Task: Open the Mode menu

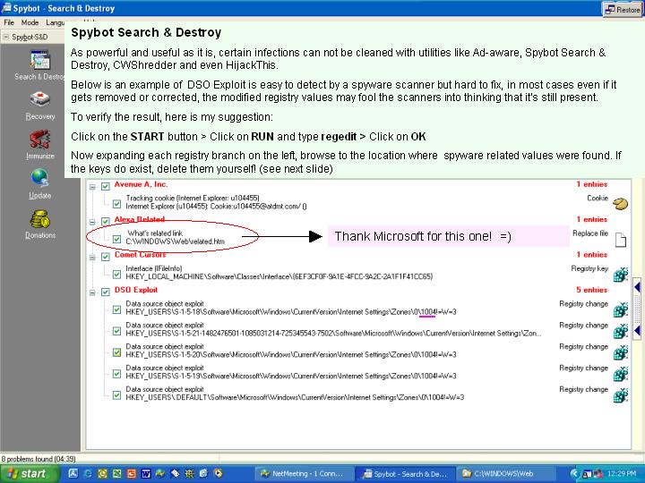Action: coord(30,22)
